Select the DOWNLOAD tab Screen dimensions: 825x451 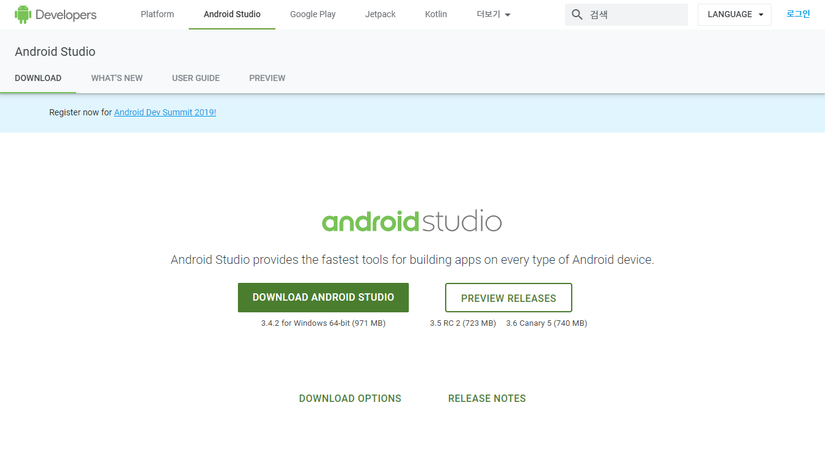pyautogui.click(x=38, y=78)
